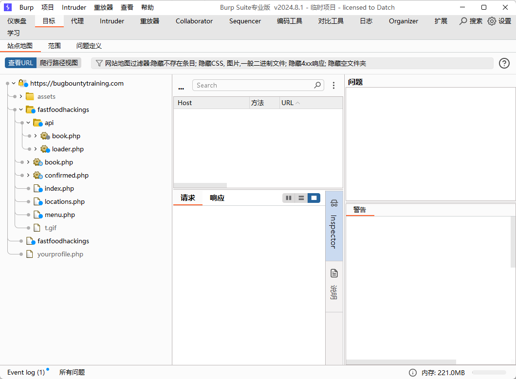Expand the assets folder node
The height and width of the screenshot is (379, 516).
21,96
